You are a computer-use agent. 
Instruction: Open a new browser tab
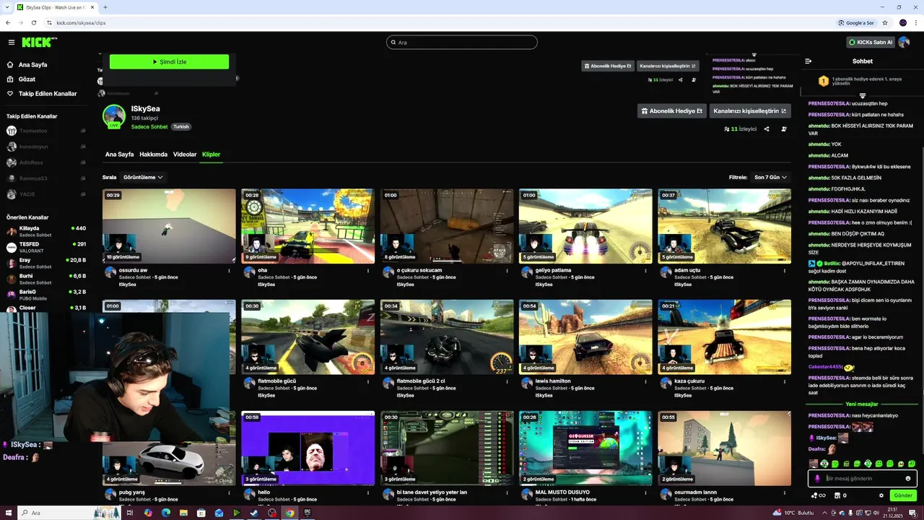(105, 7)
